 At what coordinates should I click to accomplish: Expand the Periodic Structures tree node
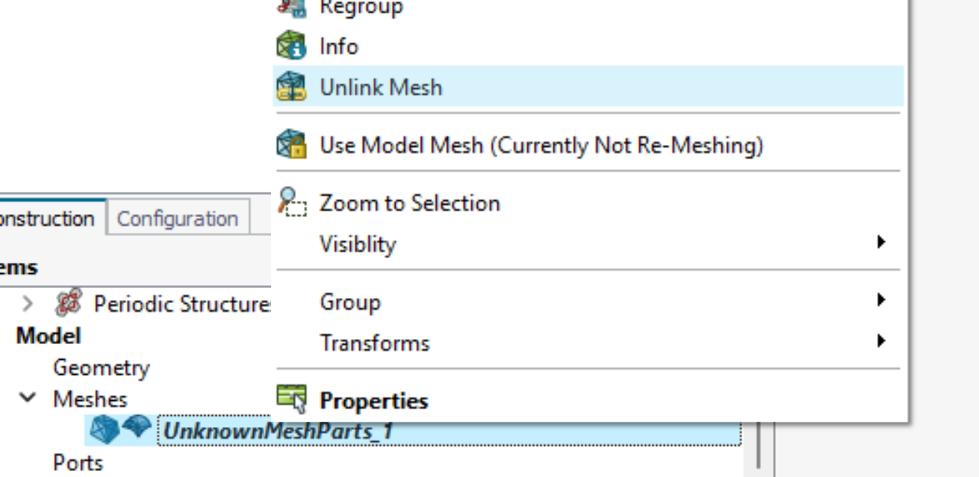coord(28,304)
